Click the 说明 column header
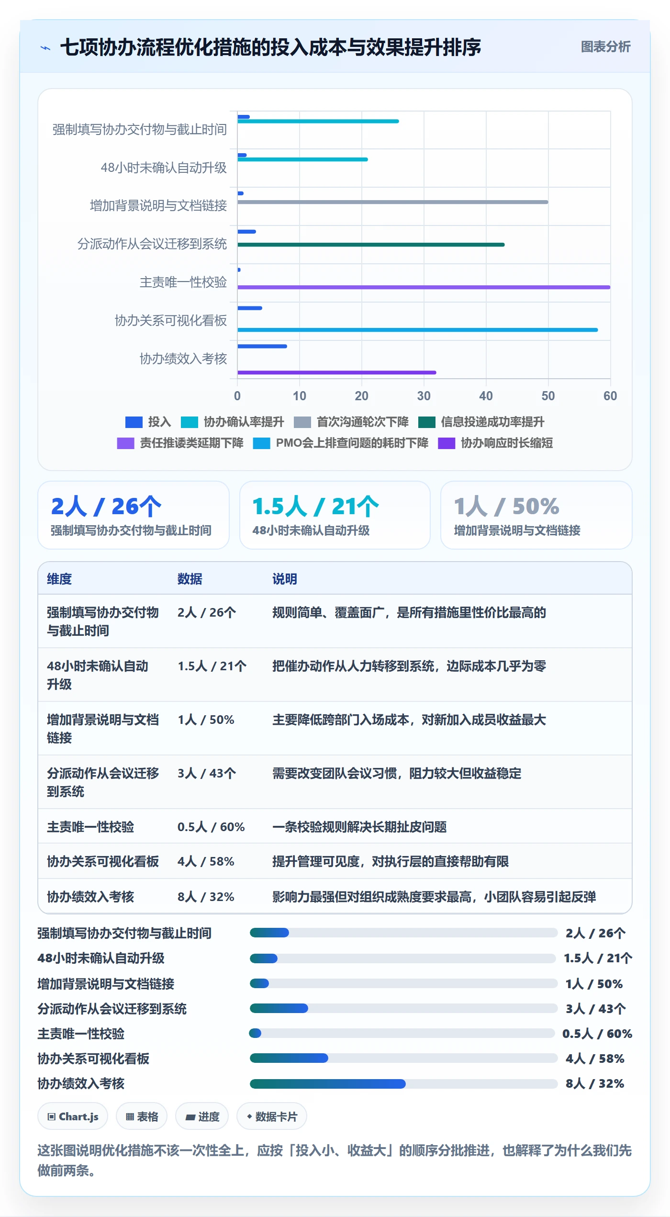Screen dimensions: 670x1217 (285, 579)
